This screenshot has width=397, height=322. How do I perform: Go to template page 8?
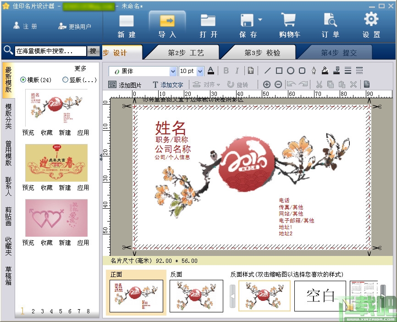point(88,311)
